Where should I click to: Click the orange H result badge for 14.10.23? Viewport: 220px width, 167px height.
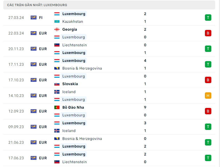(x=208, y=96)
